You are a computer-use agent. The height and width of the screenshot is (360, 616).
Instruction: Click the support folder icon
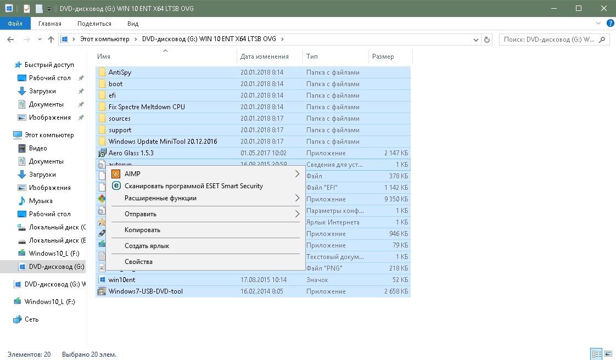tap(102, 130)
